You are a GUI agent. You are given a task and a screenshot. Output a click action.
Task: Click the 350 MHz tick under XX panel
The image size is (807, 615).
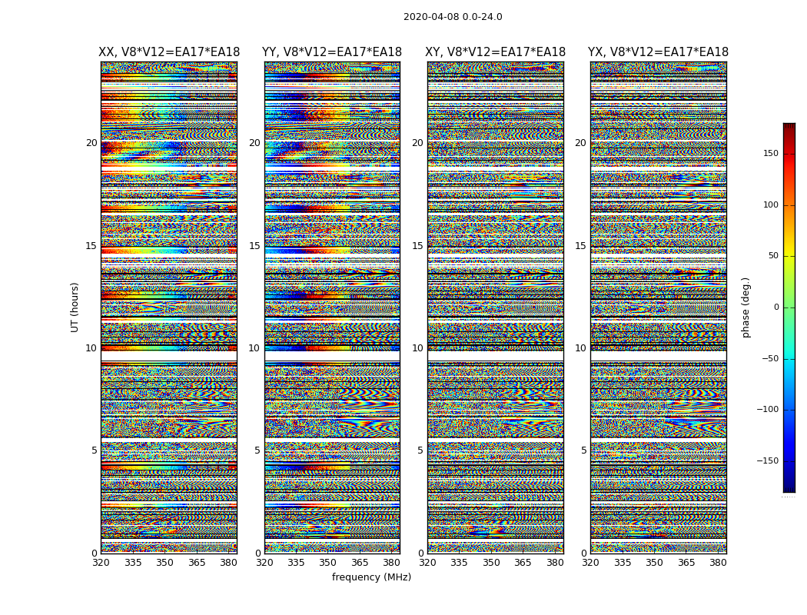[x=164, y=563]
